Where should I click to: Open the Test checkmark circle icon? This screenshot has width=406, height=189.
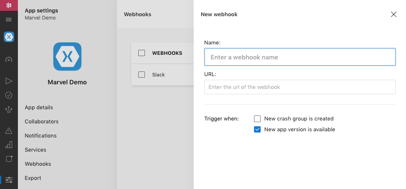coord(9,95)
